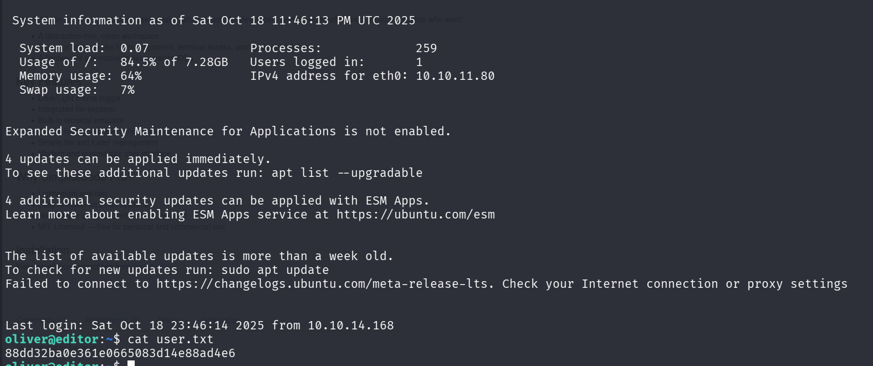Click the '4 updates can be applied immediately' line
Image resolution: width=873 pixels, height=366 pixels.
tap(138, 159)
